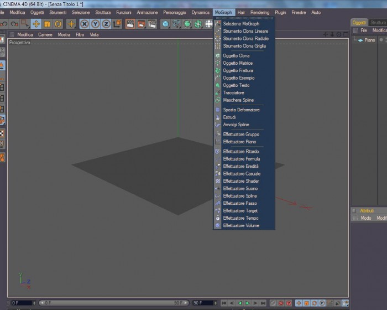Open the viewport Camere menu

click(45, 35)
